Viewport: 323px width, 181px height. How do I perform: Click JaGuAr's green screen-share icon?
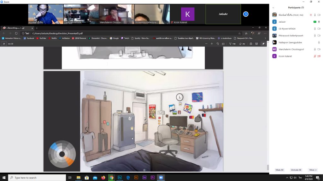point(314,22)
